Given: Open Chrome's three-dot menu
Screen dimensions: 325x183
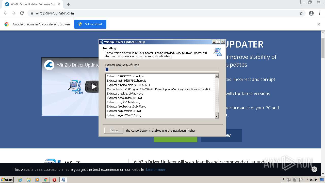Looking at the screenshot, I should [x=319, y=13].
